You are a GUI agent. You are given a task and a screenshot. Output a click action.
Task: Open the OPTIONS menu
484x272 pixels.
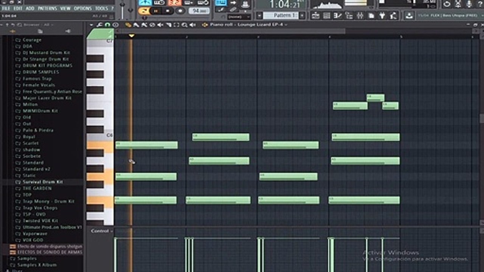tap(82, 8)
